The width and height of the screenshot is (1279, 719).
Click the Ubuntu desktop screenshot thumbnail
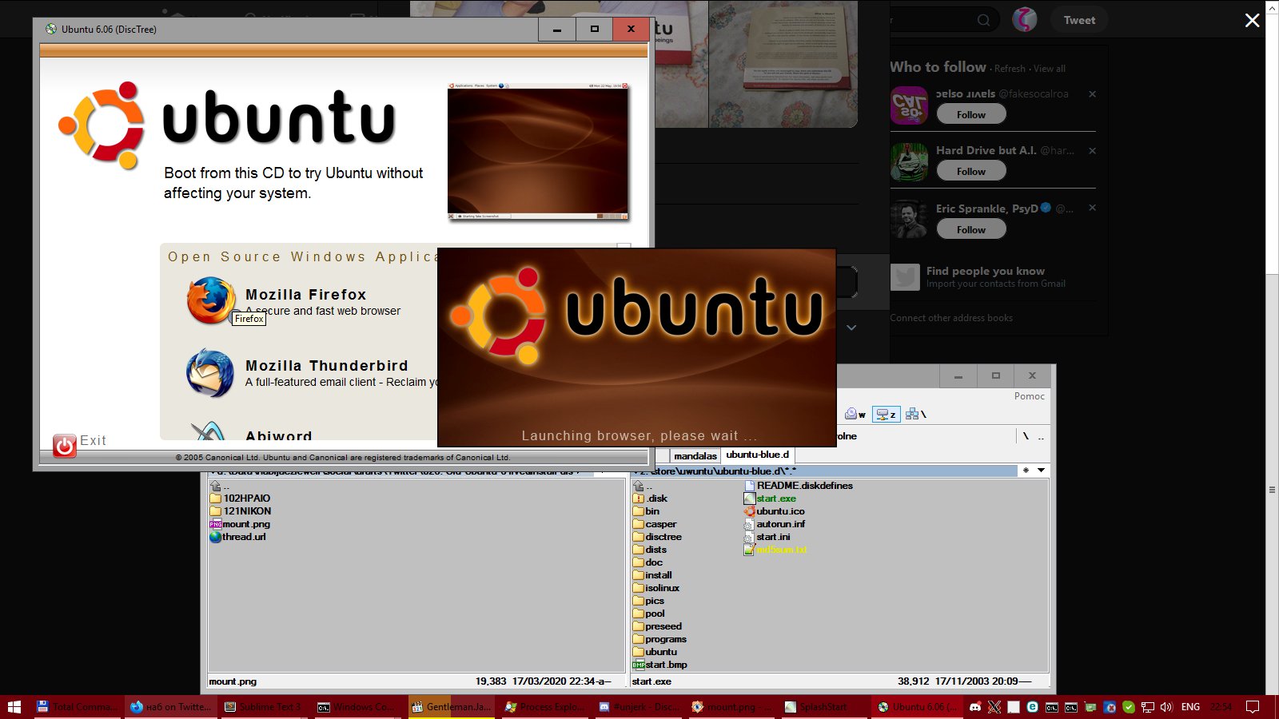pyautogui.click(x=538, y=152)
